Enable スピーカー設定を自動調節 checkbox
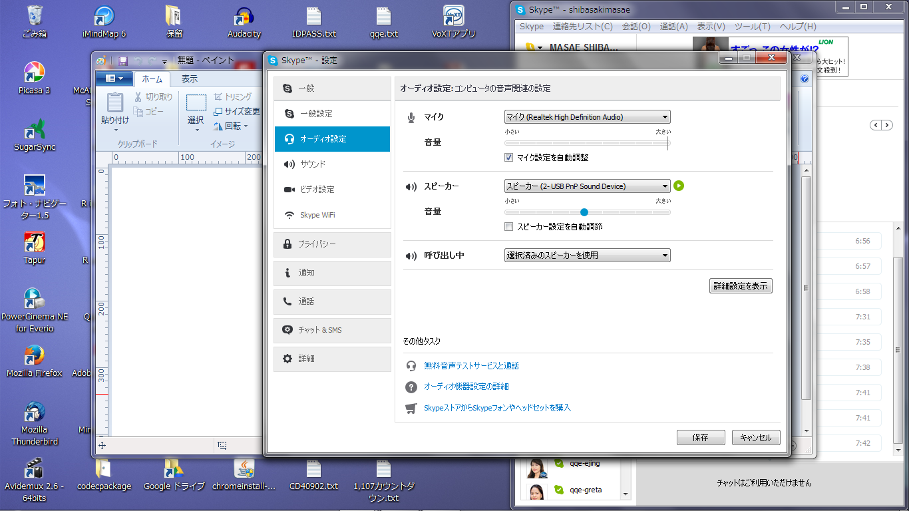 [x=509, y=227]
